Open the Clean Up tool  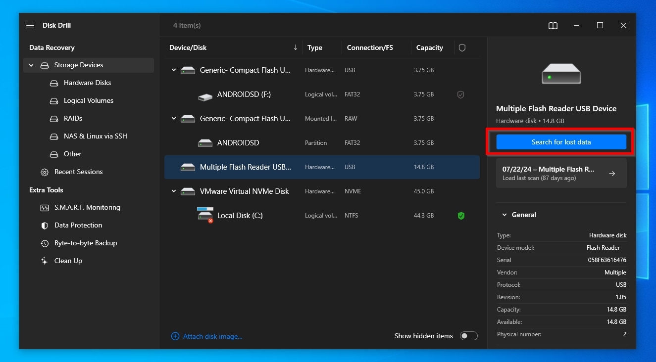coord(68,261)
